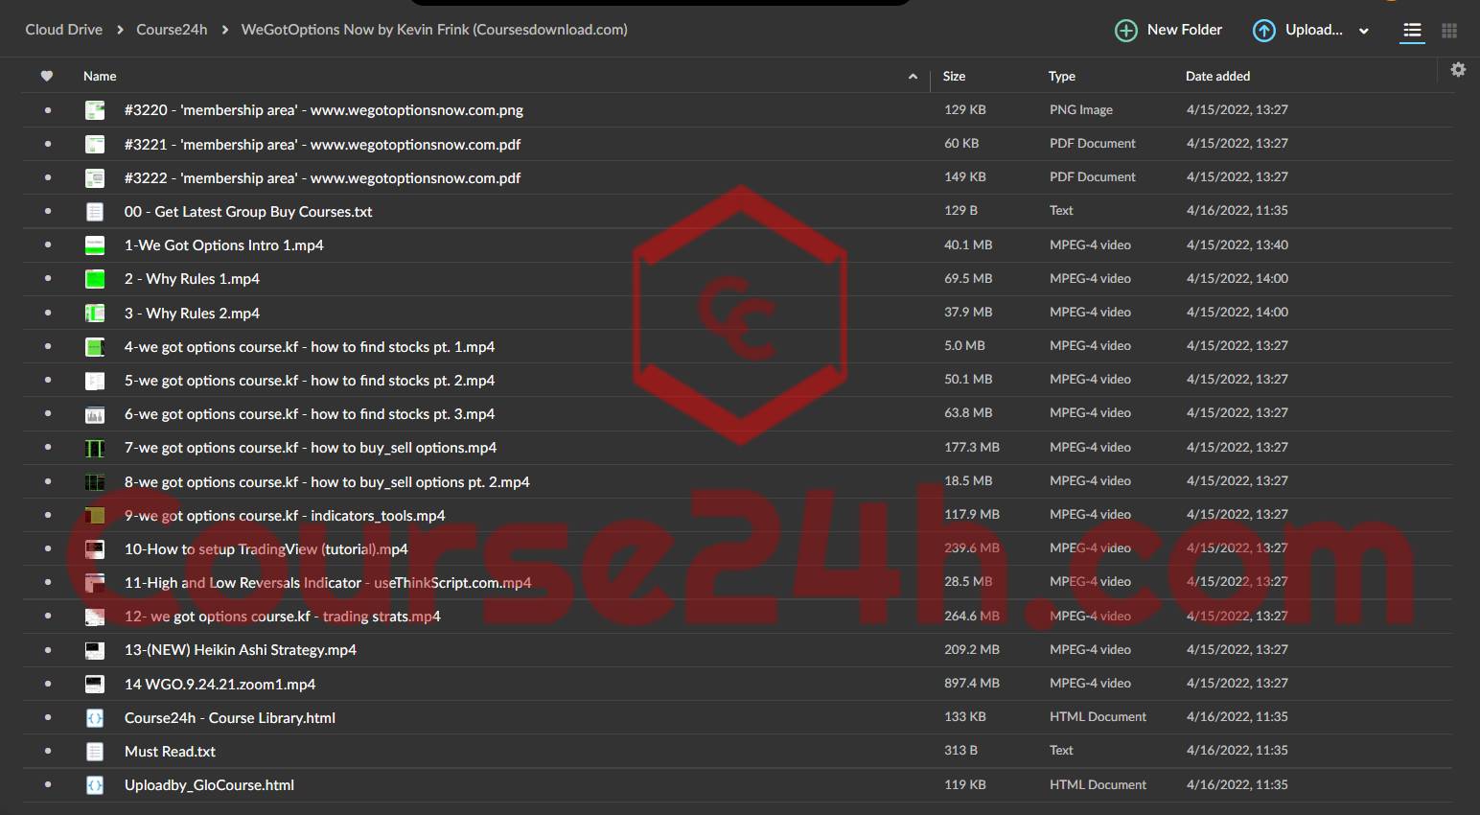Viewport: 1480px width, 815px height.
Task: Click text file icon for Must Read.txt
Action: point(95,751)
